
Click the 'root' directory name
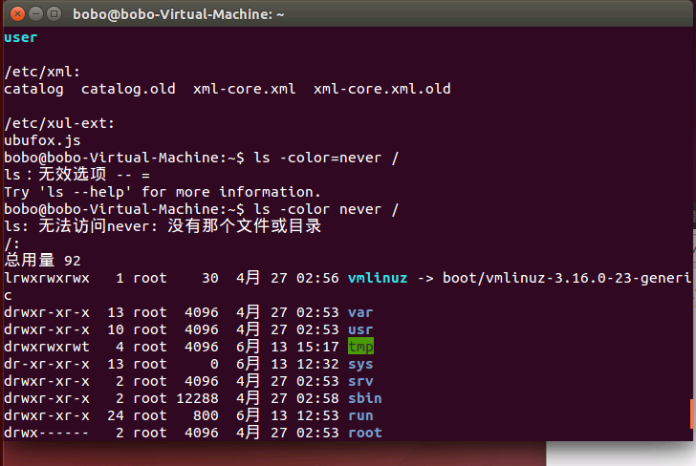tap(365, 433)
